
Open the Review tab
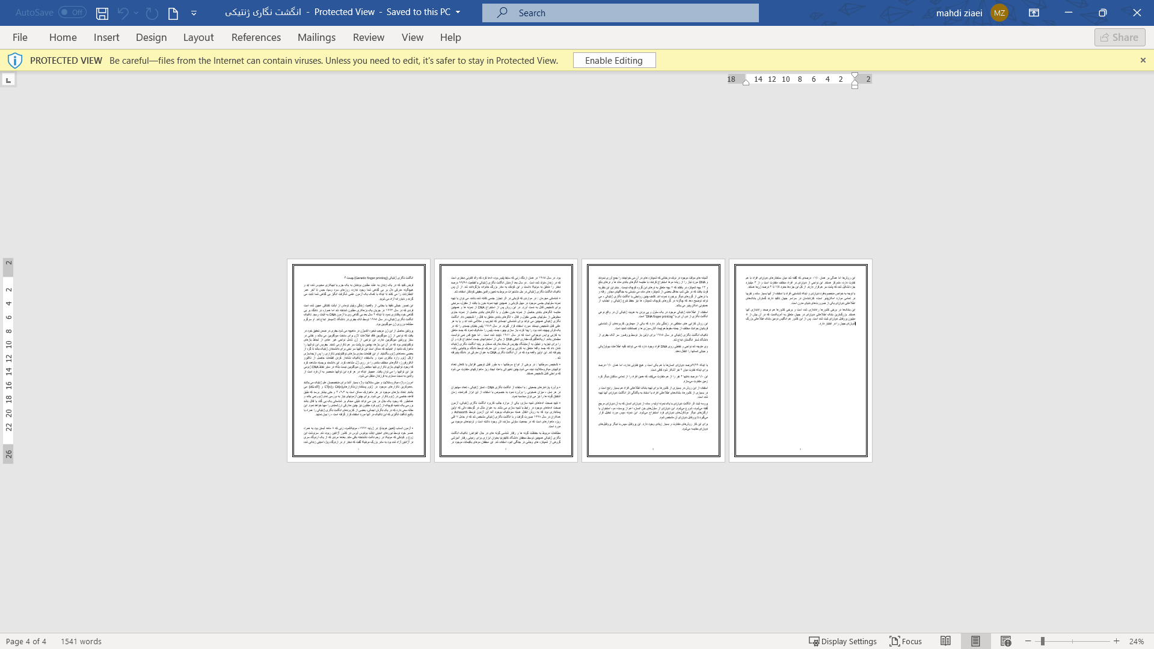[x=369, y=37]
